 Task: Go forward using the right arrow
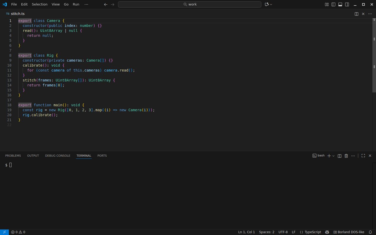[x=113, y=4]
